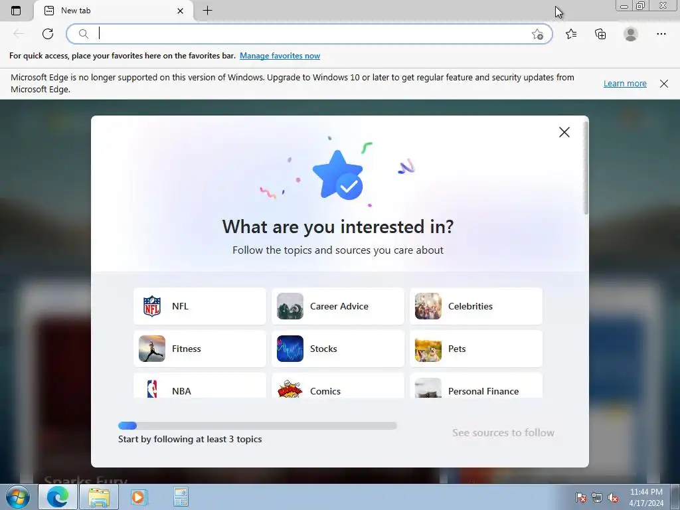Click the muted volume tray icon
This screenshot has height=510, width=680.
pos(613,497)
